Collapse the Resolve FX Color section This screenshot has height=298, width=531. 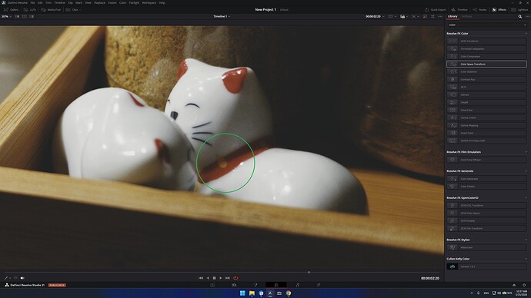[x=526, y=34]
